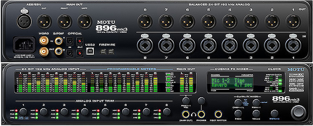Click analog IN combo jack 4
Viewport: 313px width, 126px height.
point(230,45)
